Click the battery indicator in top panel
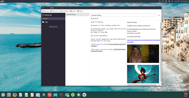Image resolution: width=189 pixels, height=98 pixels. click(x=169, y=1)
